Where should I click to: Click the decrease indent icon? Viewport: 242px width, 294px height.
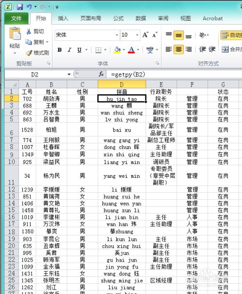[202, 49]
